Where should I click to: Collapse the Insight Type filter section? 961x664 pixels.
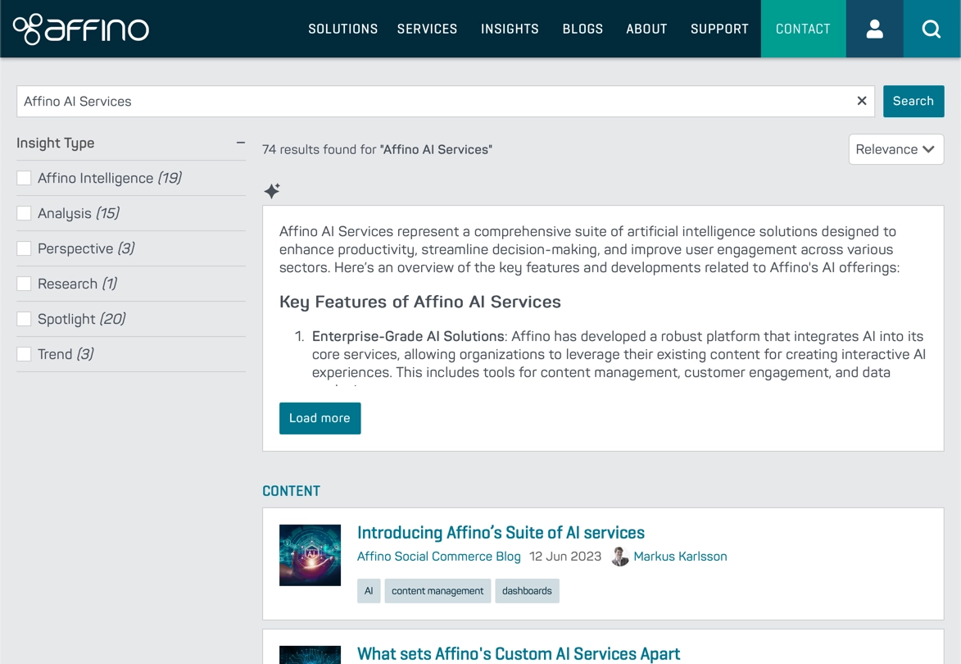pyautogui.click(x=241, y=143)
